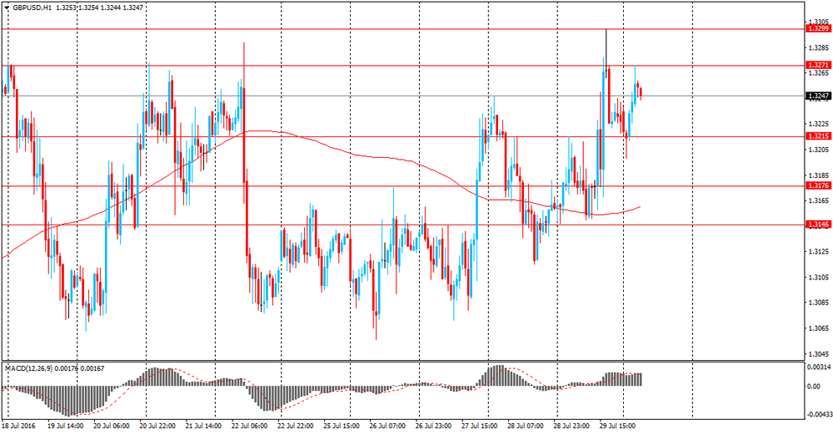Click the 1.3225 price scale value
This screenshot has height=434, width=833.
818,124
